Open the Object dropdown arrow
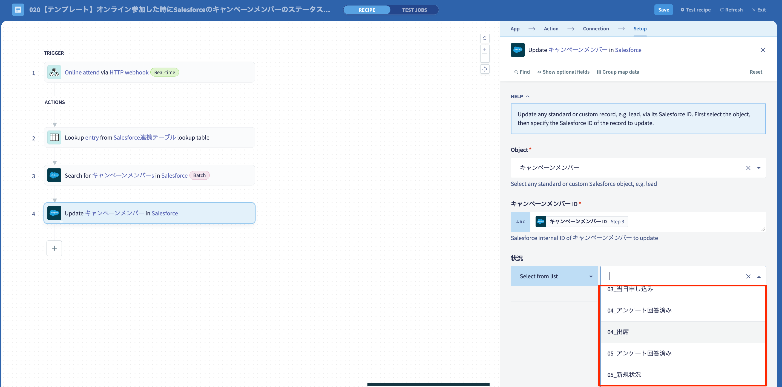Screen dimensions: 782x387 coord(759,168)
